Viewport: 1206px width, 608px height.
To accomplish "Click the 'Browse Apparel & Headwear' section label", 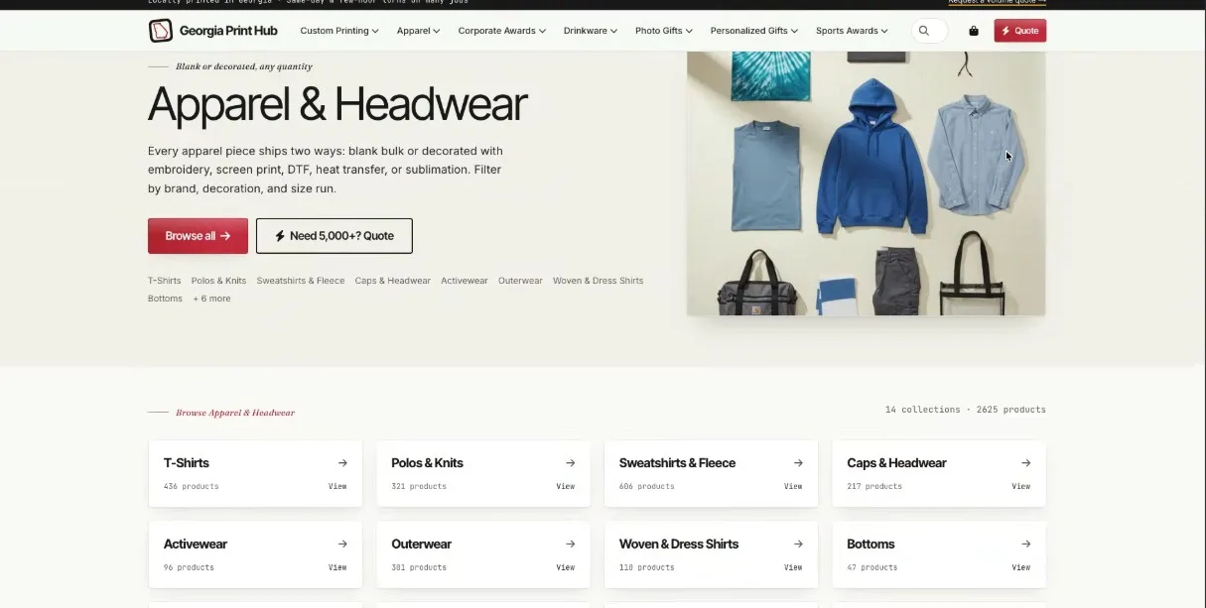I will [x=235, y=413].
